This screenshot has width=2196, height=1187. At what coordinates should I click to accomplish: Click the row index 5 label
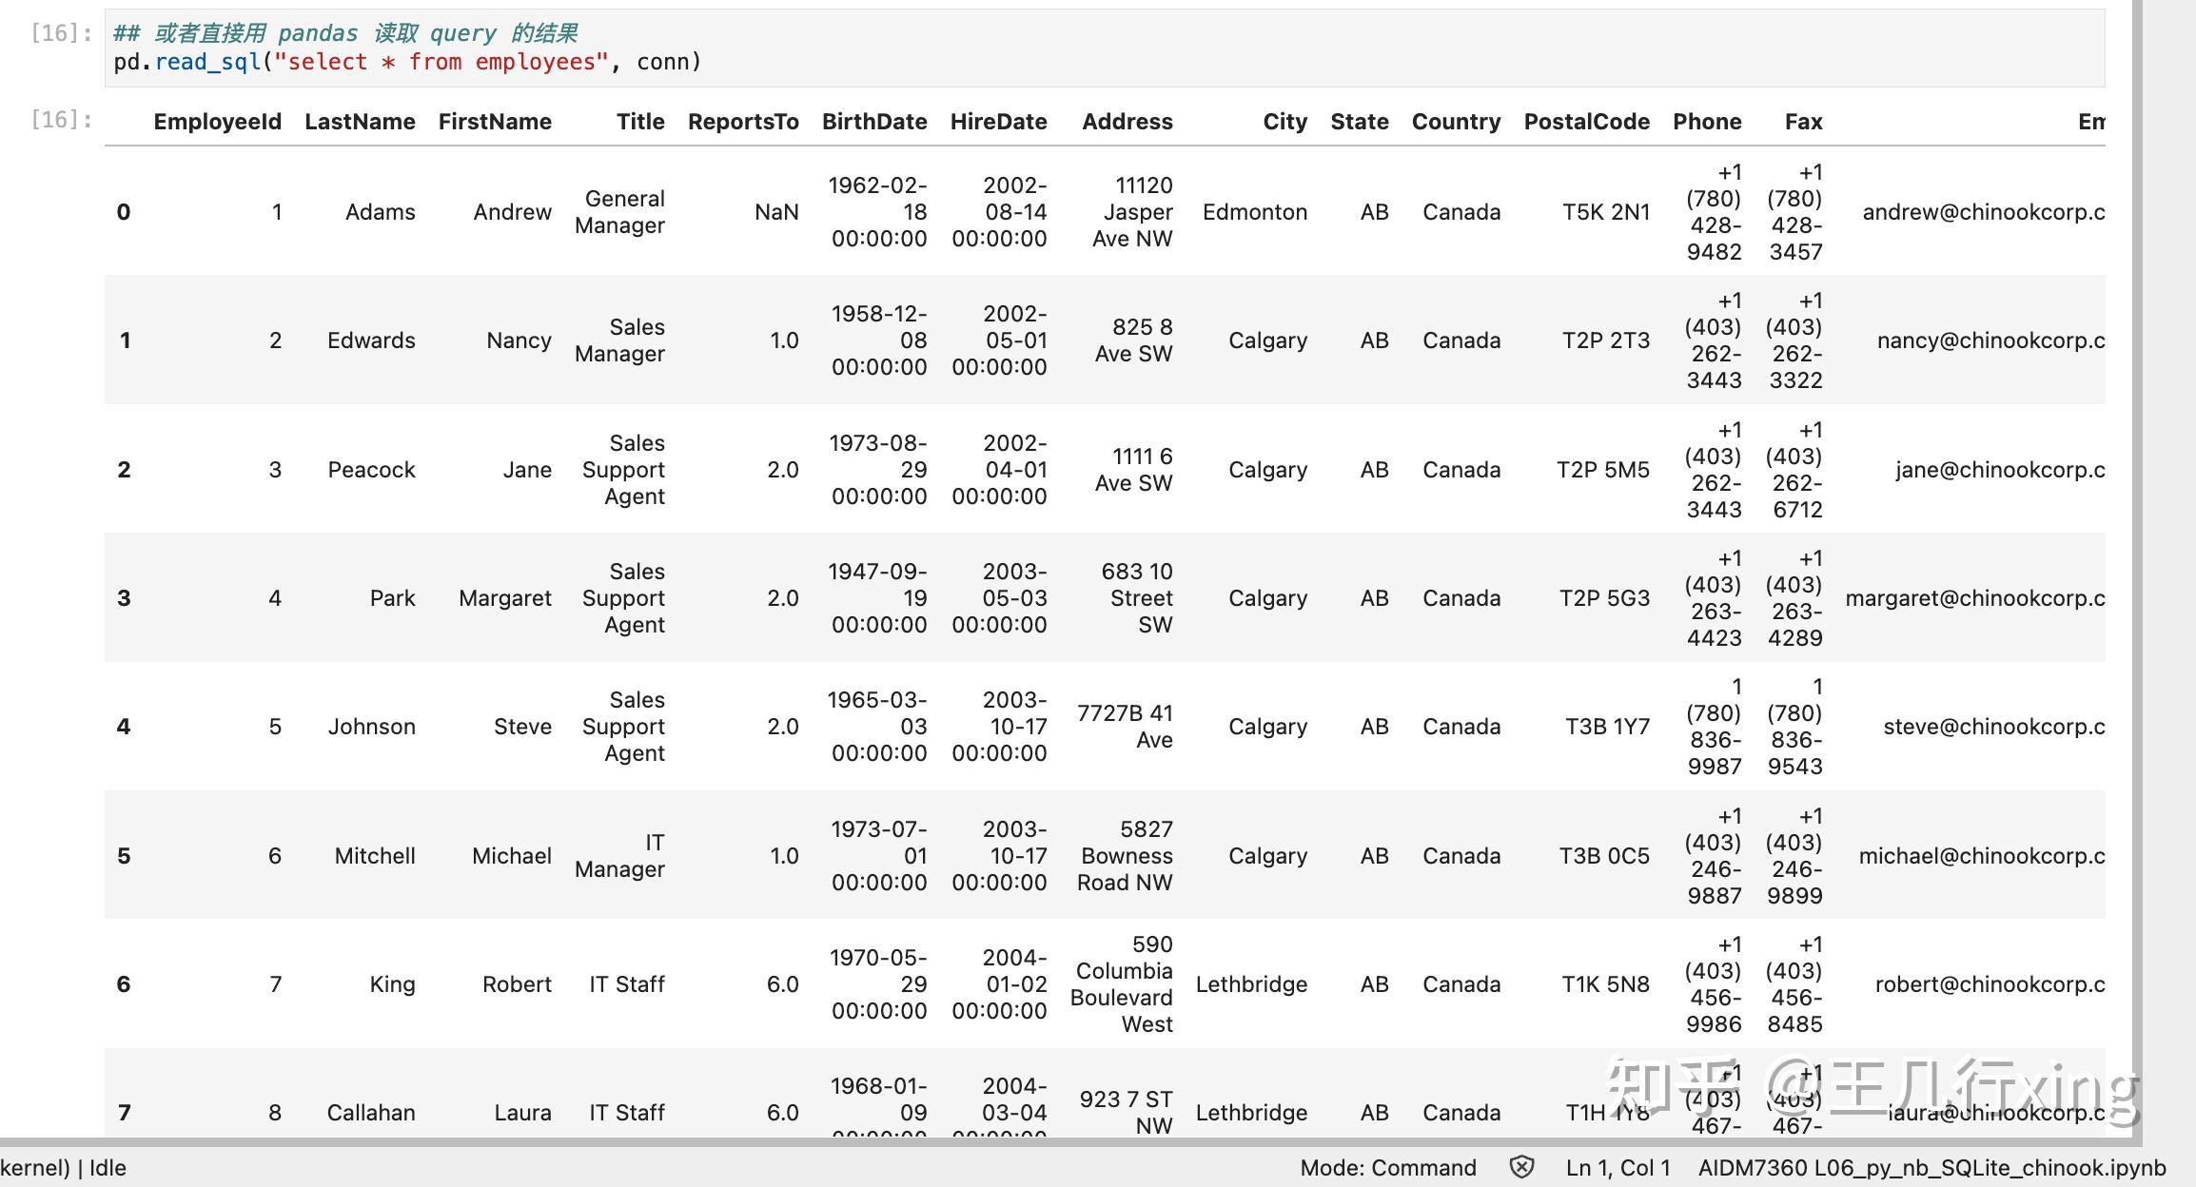(x=124, y=856)
